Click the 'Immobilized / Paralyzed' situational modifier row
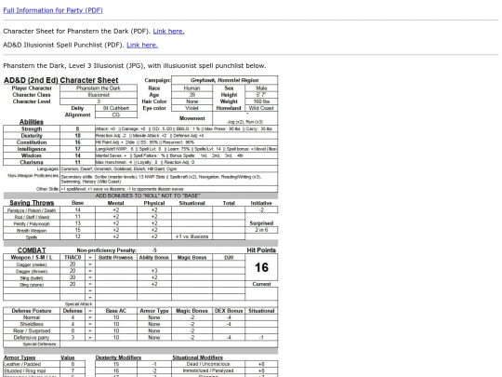This screenshot has height=377, width=502. (x=224, y=370)
